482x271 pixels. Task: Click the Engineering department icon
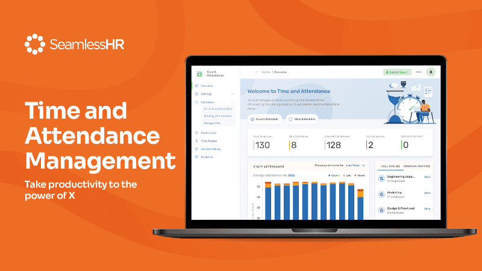tap(381, 178)
